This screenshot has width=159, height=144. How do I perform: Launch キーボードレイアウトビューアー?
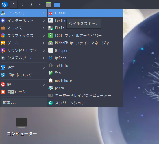click(85, 95)
